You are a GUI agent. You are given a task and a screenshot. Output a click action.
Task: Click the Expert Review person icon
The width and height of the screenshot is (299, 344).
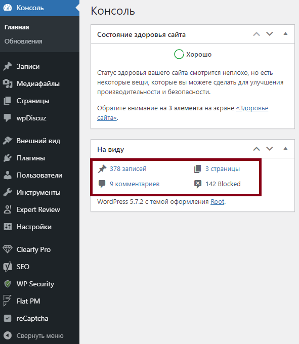[x=8, y=209]
